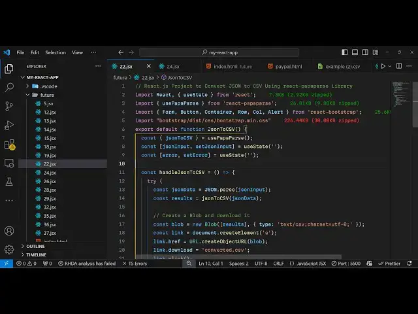Open zoom control in status bar

click(189, 264)
